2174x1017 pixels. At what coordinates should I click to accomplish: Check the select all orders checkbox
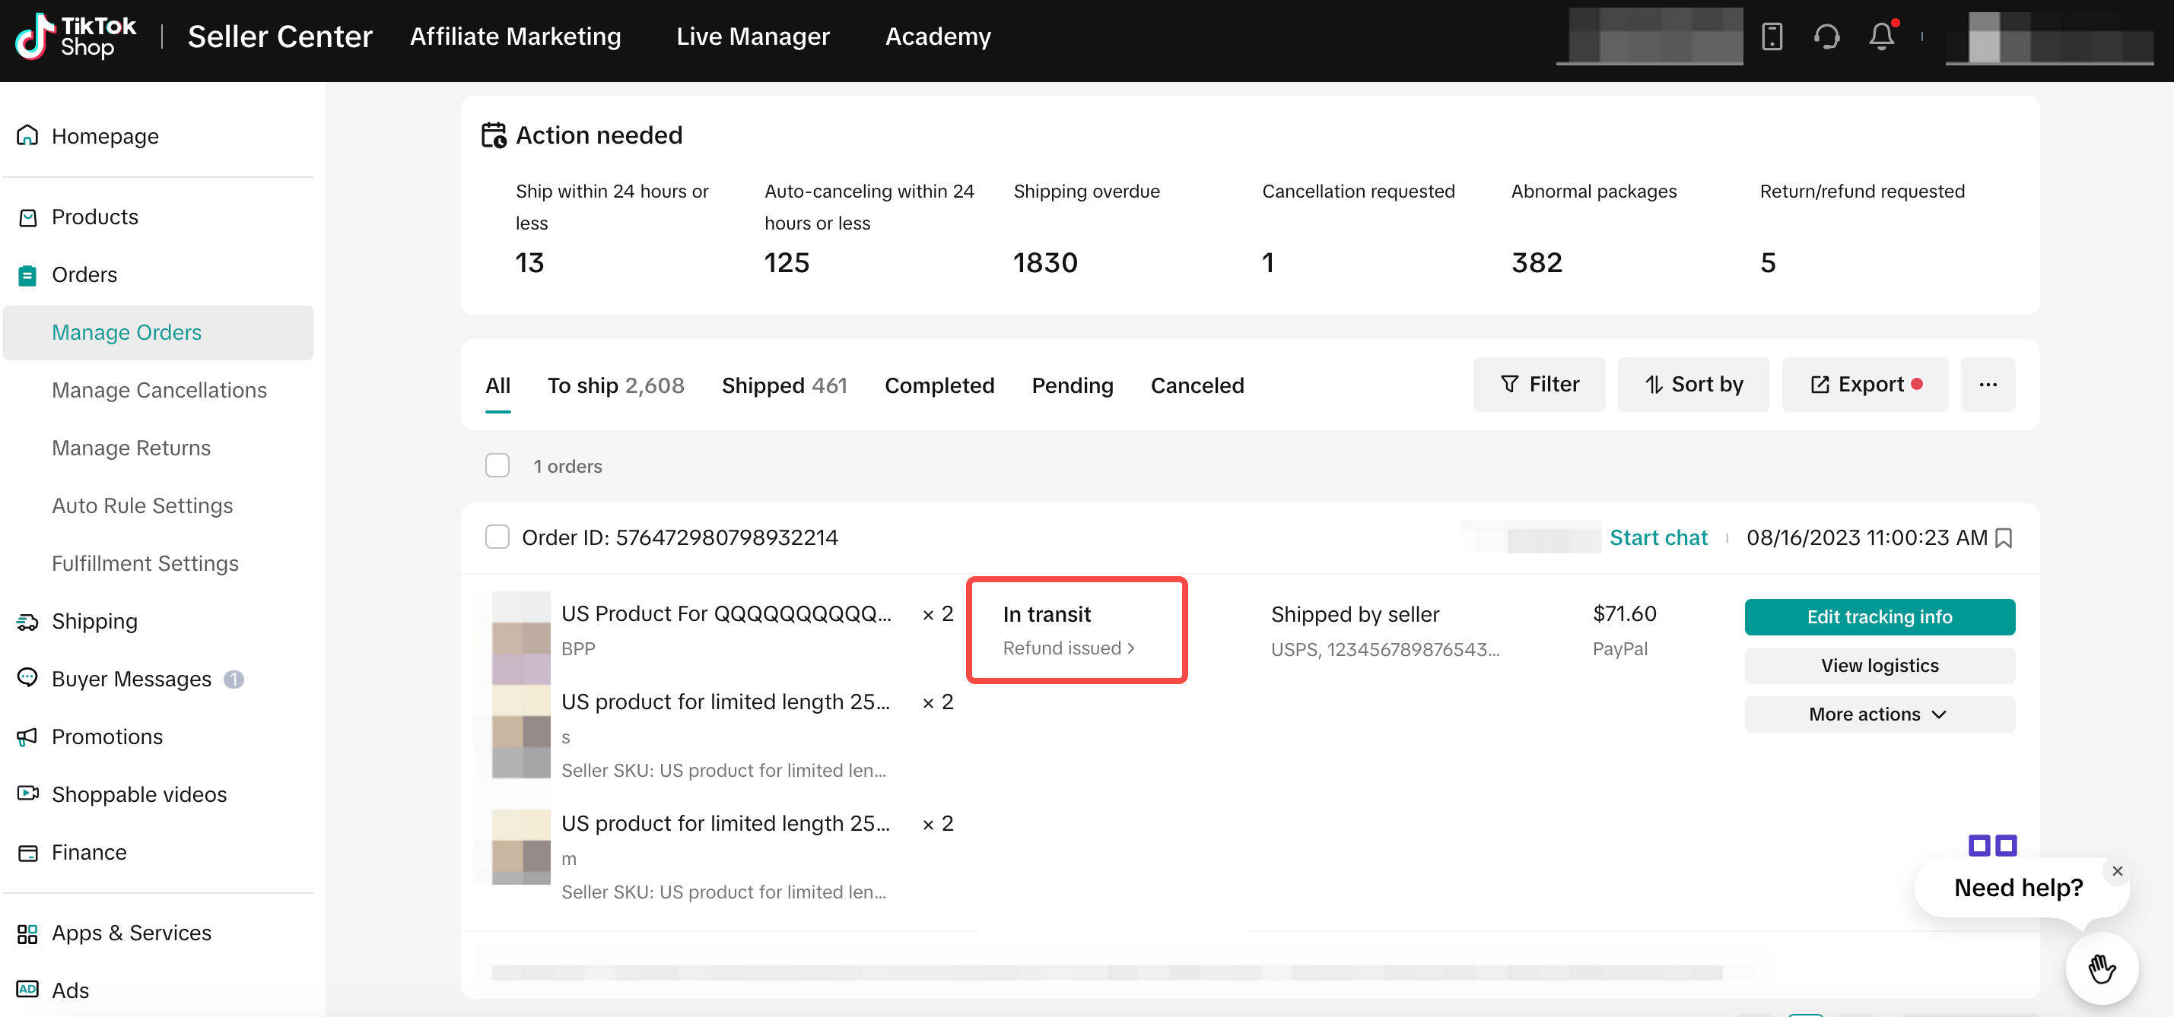click(497, 465)
